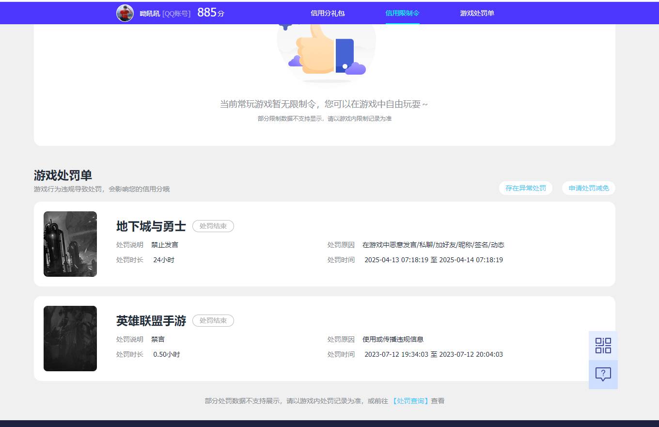Image resolution: width=659 pixels, height=427 pixels.
Task: Switch to the 信用分礼包 tab
Action: (x=328, y=13)
